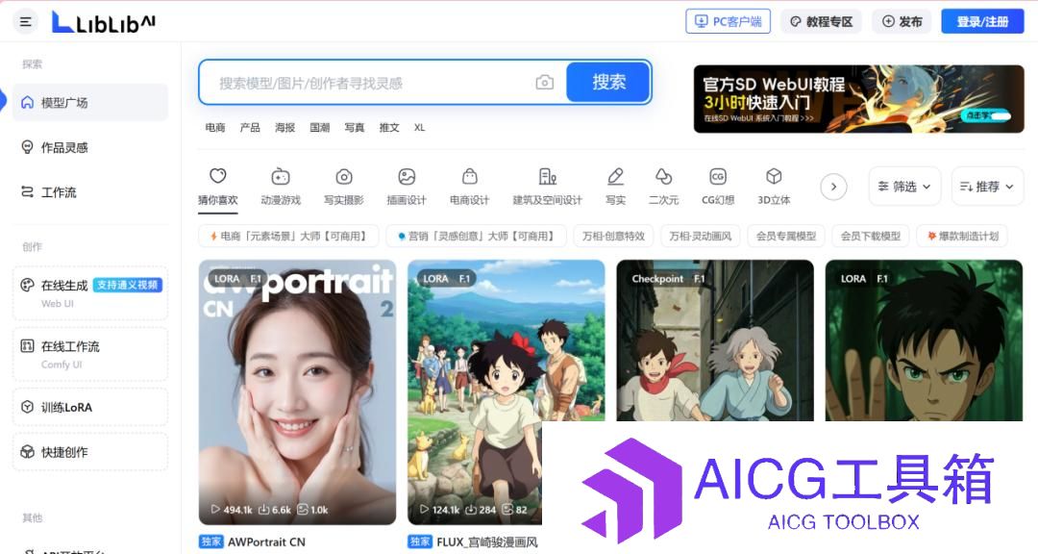
Task: Select the 推文 search suggestion tag
Action: coord(389,127)
